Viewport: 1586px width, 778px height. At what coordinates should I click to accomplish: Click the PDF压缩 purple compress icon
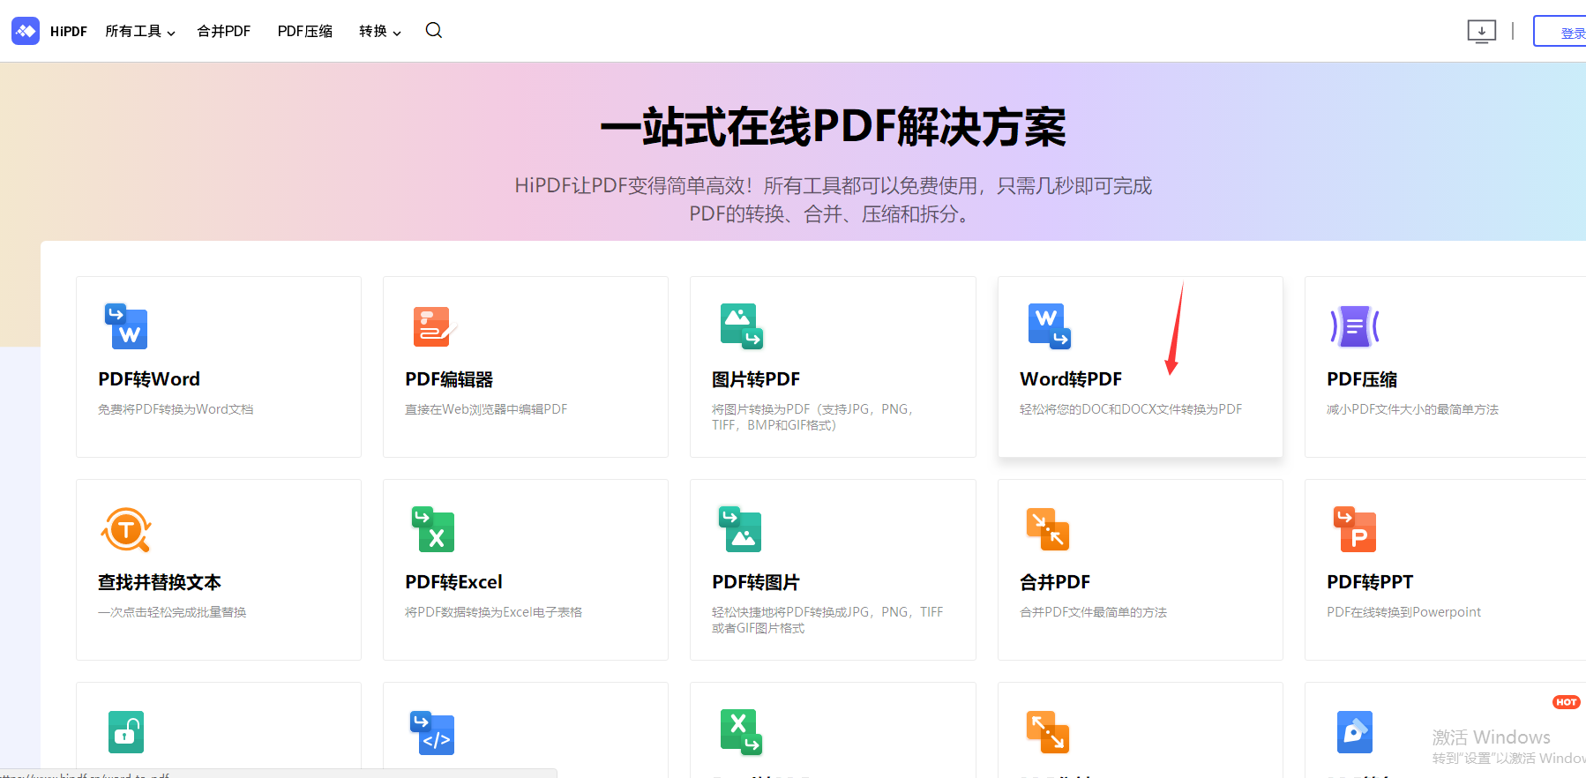(x=1355, y=326)
